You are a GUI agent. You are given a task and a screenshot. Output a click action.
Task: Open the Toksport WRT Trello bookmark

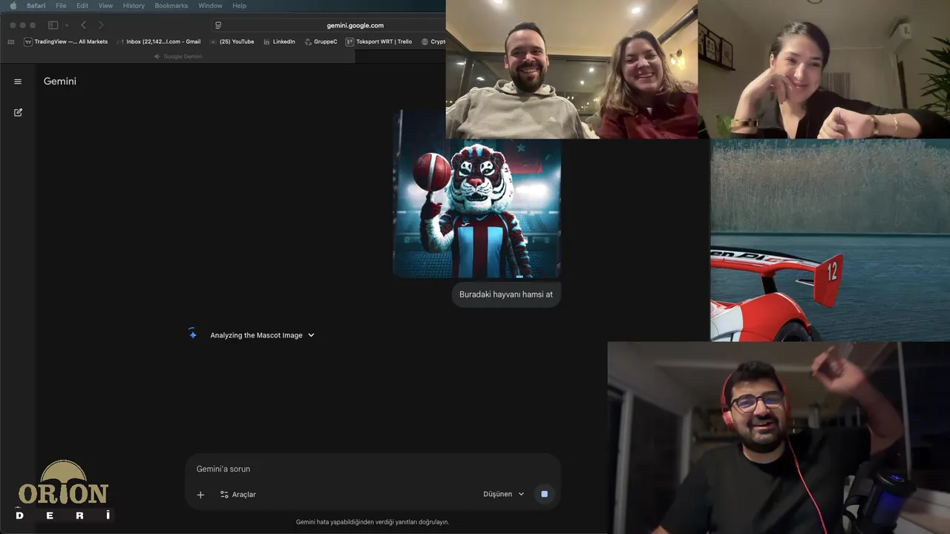coord(379,42)
